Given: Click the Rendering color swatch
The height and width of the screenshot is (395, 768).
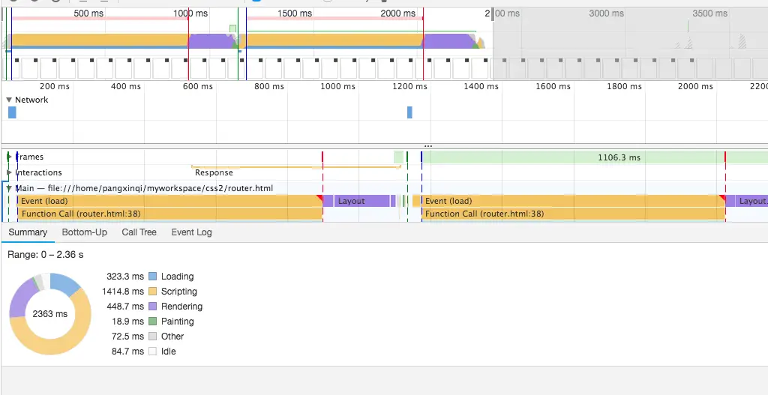Looking at the screenshot, I should tap(153, 307).
